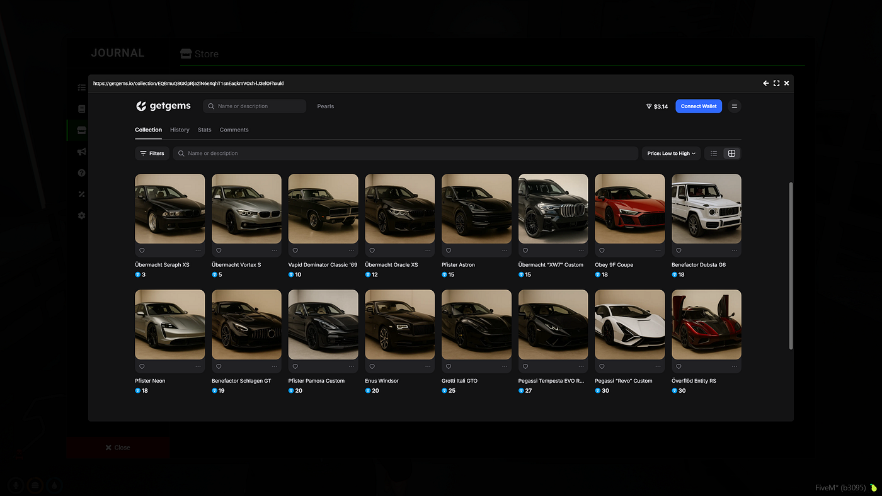Open the Benefactor Schlagen GT item title
882x496 pixels.
click(241, 381)
